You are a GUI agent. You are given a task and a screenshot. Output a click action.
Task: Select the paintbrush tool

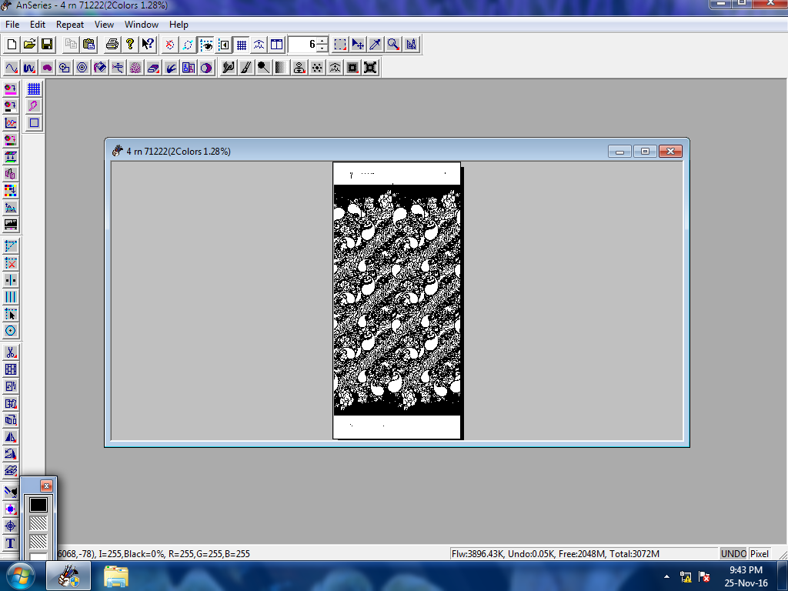tap(245, 68)
